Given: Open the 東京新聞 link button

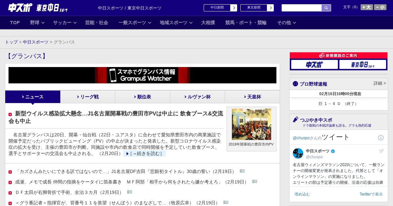Looking at the screenshot, I should 253,8.
